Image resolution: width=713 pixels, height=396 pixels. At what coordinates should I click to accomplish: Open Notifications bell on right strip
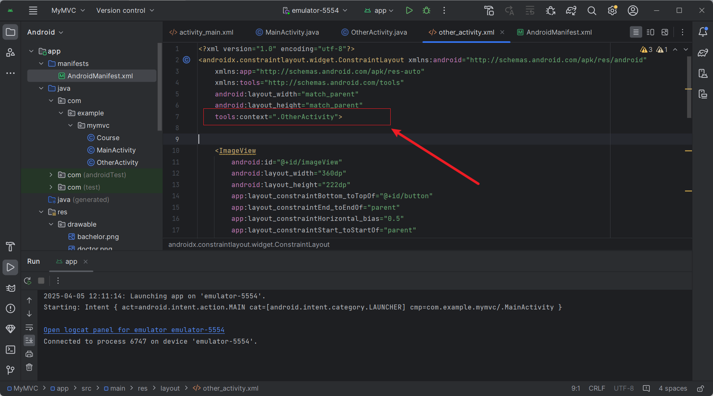click(x=703, y=32)
